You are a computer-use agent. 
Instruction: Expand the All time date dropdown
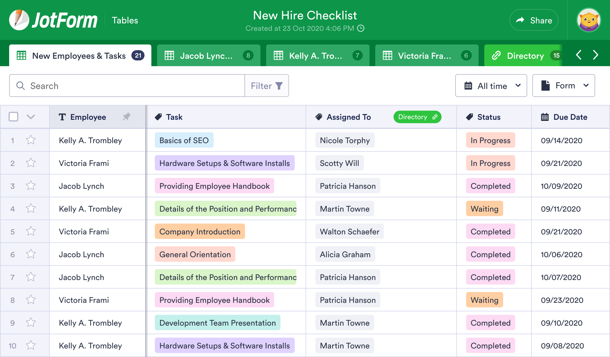tap(491, 86)
